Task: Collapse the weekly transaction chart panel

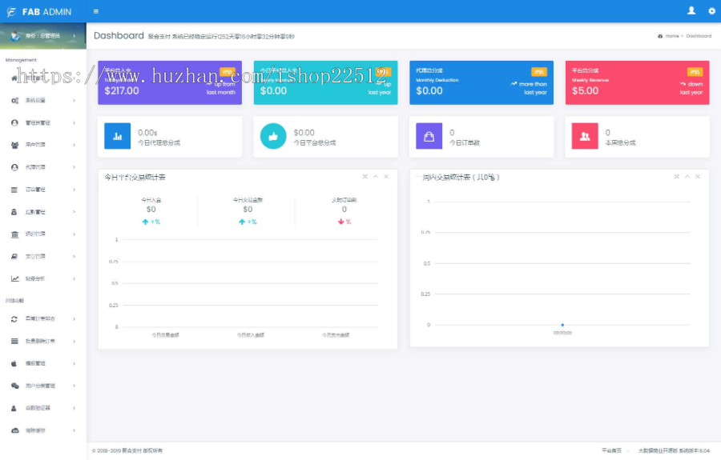Action: (687, 177)
